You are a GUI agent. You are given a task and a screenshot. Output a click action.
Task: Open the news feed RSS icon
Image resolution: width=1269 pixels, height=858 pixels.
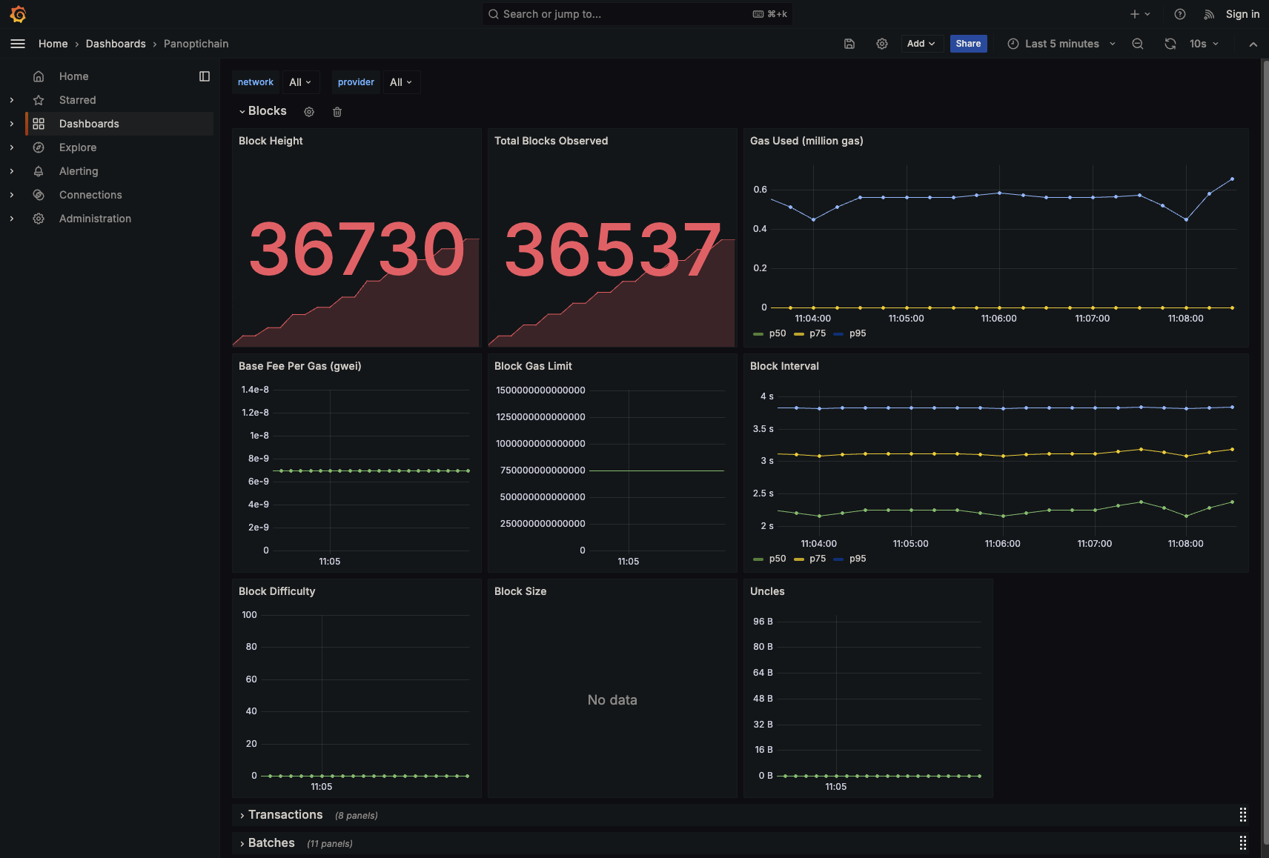(x=1209, y=14)
